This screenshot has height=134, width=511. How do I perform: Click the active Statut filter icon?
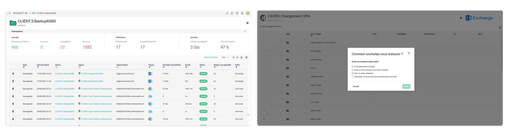[x=200, y=67]
